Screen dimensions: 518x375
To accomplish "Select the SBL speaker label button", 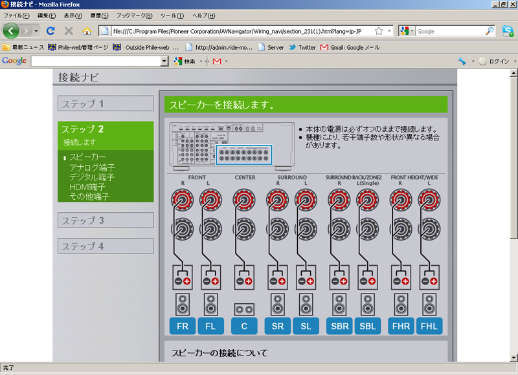I will 367,327.
